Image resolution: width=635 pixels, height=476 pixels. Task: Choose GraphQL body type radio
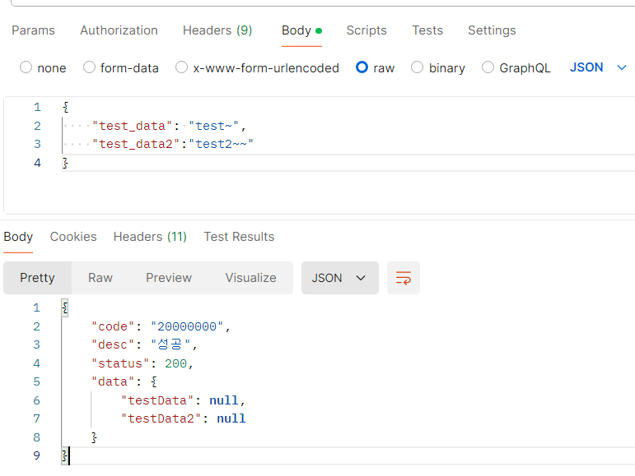(488, 67)
